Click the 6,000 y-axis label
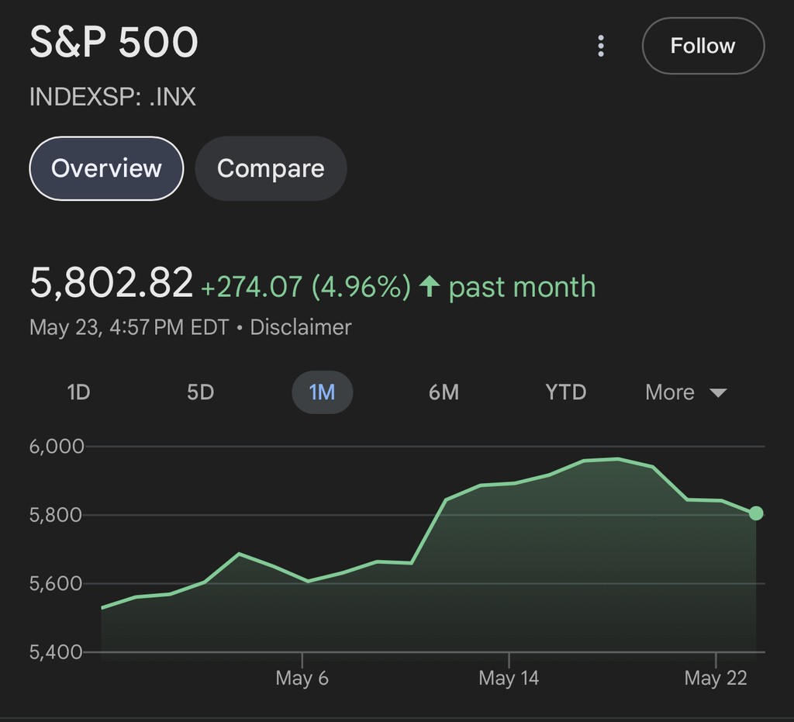 (57, 447)
